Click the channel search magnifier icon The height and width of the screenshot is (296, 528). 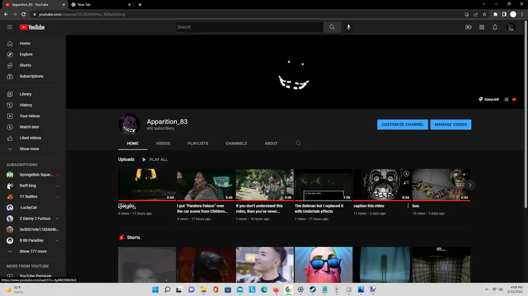point(299,143)
